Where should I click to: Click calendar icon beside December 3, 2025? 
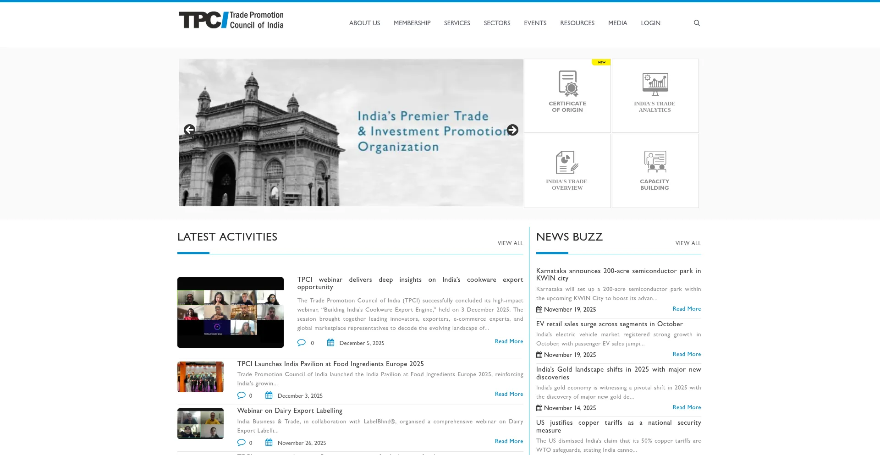[x=269, y=395]
